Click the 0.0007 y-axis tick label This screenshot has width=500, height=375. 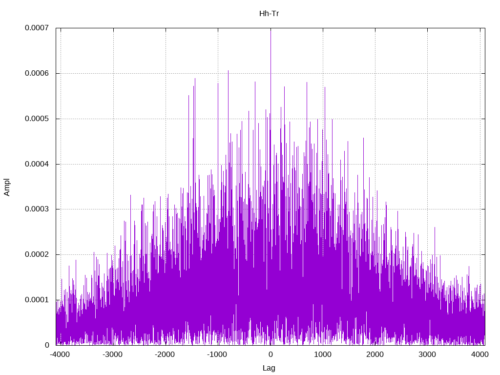point(37,28)
